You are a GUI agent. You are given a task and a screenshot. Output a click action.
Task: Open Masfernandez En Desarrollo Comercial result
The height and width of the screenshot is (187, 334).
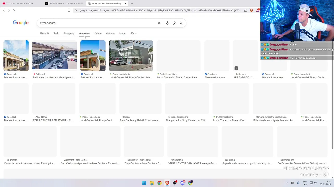pos(302,163)
